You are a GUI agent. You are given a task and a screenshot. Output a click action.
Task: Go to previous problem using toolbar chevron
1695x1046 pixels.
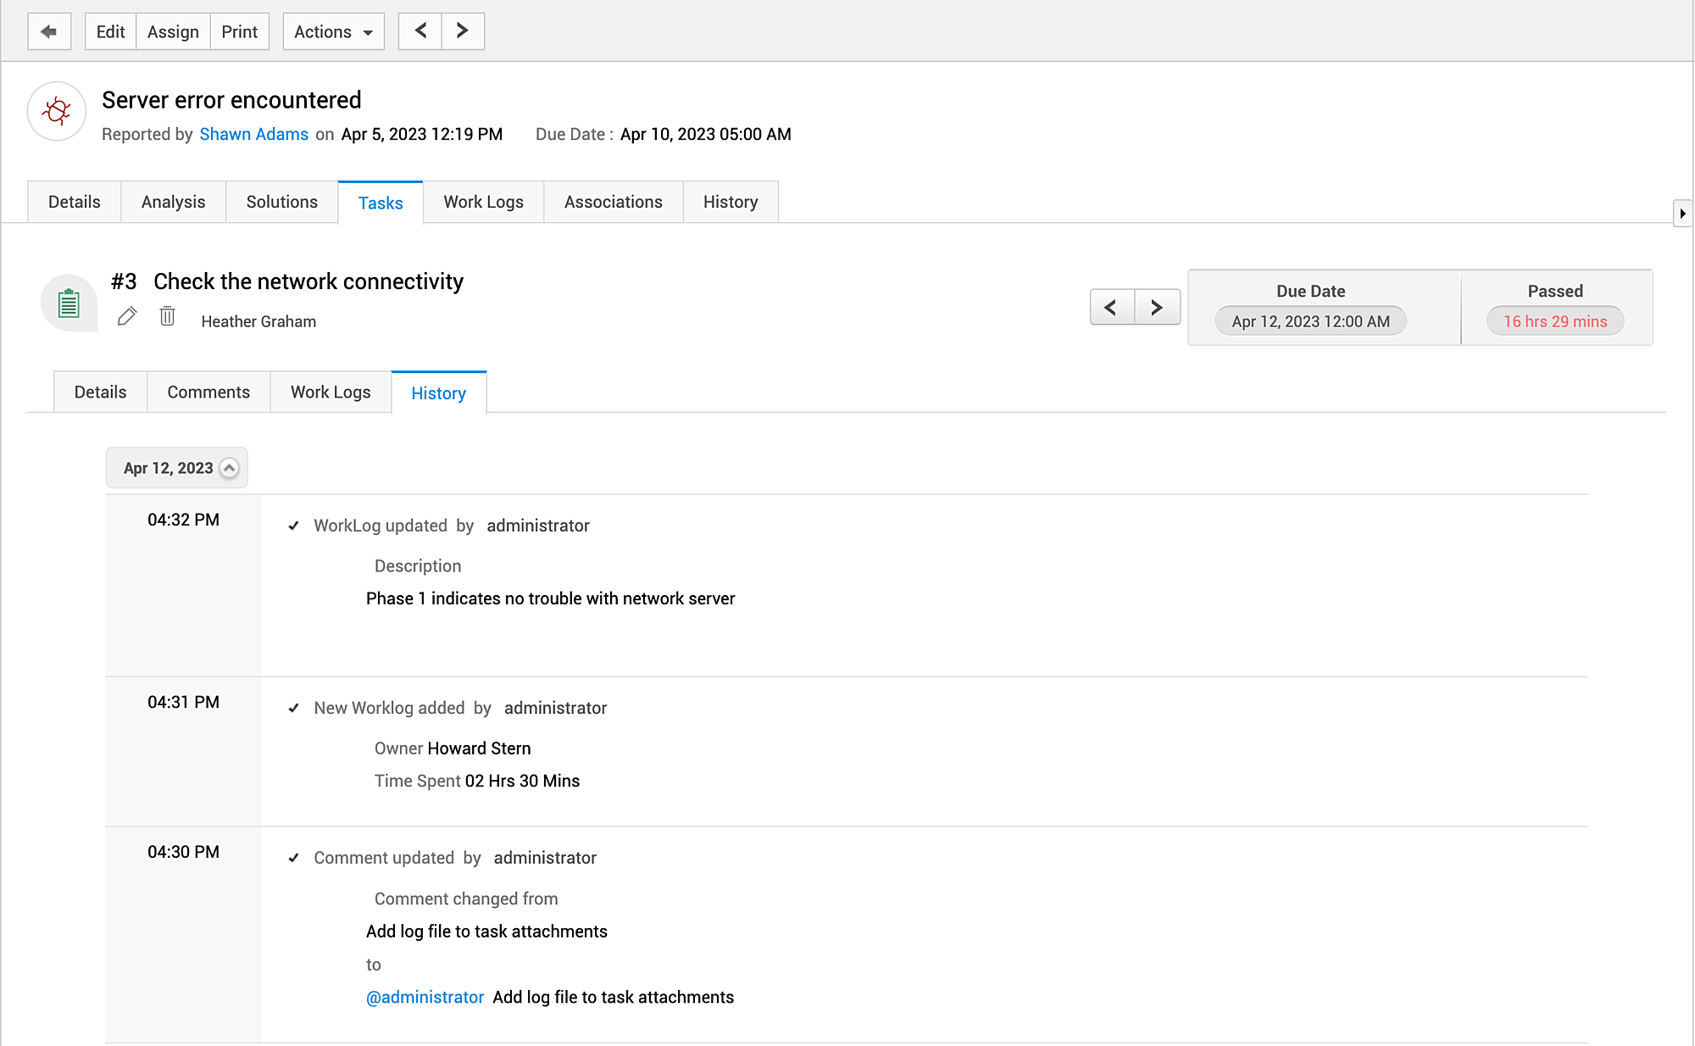click(420, 31)
